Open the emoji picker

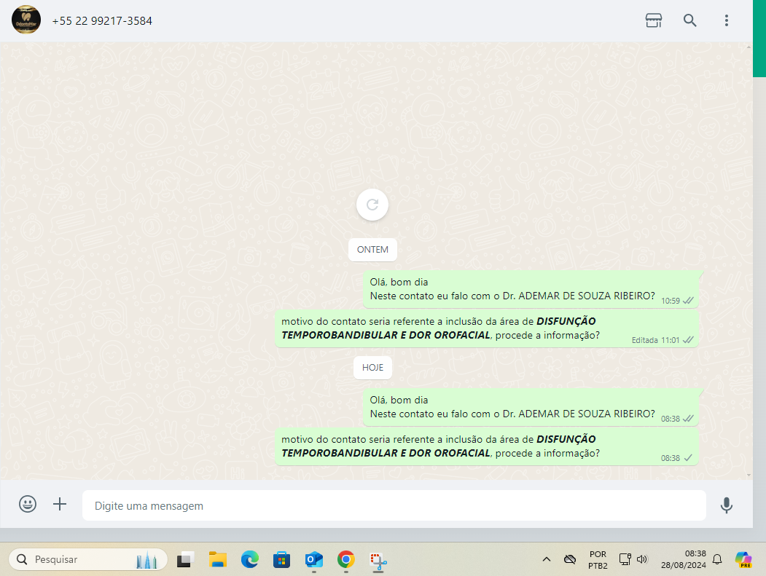click(x=28, y=504)
